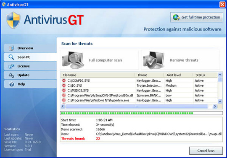
Task: Select the C:\IO.SYS file row
Action: point(139,85)
